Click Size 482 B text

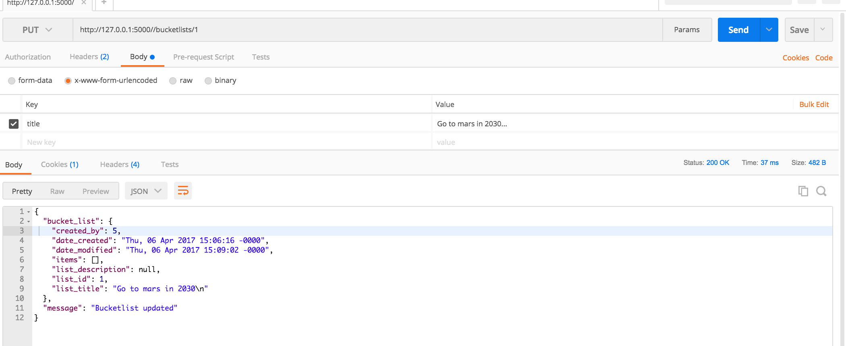[809, 163]
